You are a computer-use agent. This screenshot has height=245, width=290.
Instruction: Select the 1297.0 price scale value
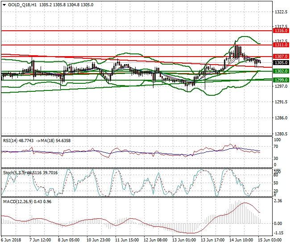pos(281,86)
